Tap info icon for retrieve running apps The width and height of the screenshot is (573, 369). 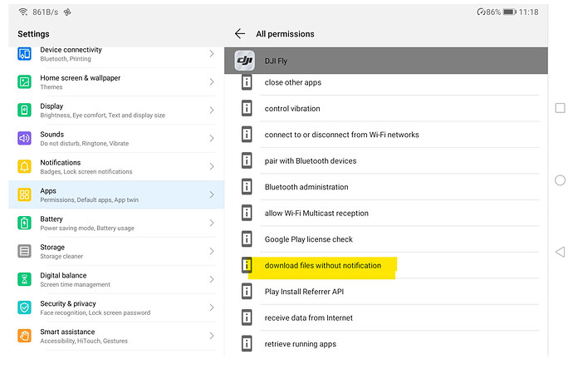(247, 344)
